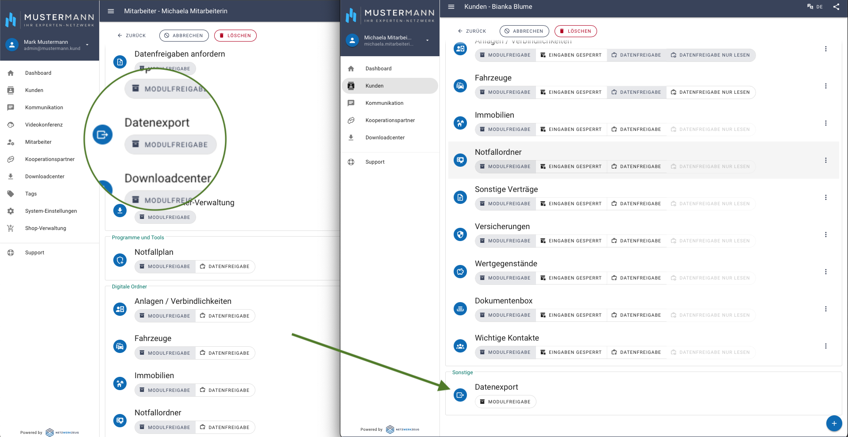Open hamburger menu in Mitarbeiter window
The height and width of the screenshot is (437, 848).
111,11
